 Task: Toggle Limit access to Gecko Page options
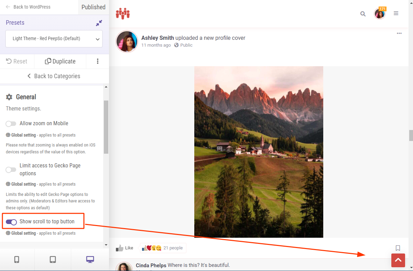pyautogui.click(x=11, y=169)
